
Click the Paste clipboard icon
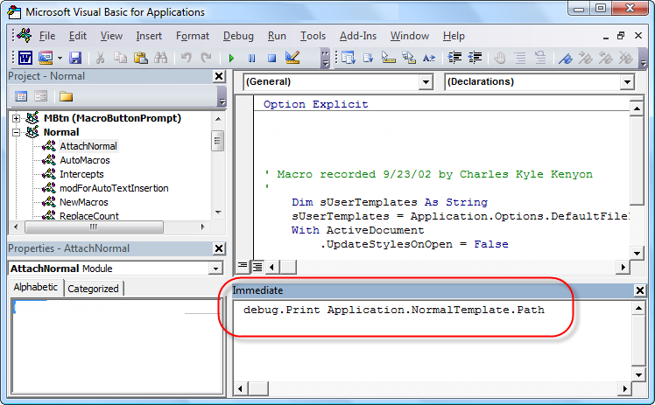click(x=140, y=58)
